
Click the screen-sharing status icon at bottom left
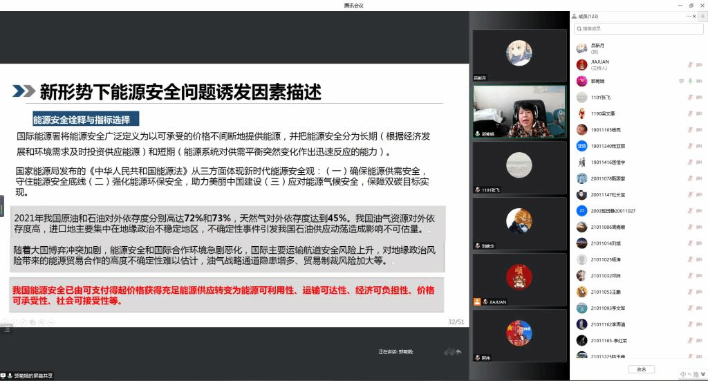point(4,375)
